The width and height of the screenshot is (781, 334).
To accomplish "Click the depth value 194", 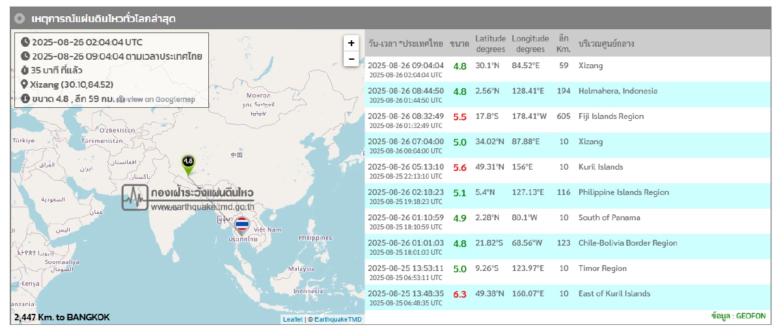I will point(564,91).
